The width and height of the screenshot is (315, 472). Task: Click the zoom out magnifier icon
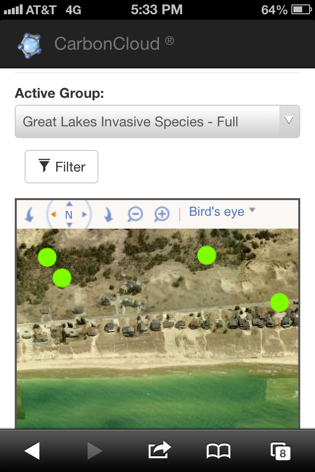(x=135, y=214)
